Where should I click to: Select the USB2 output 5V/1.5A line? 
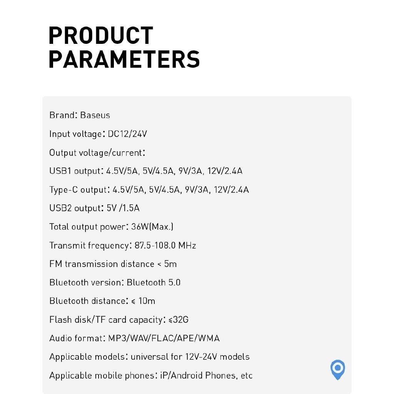(x=94, y=208)
